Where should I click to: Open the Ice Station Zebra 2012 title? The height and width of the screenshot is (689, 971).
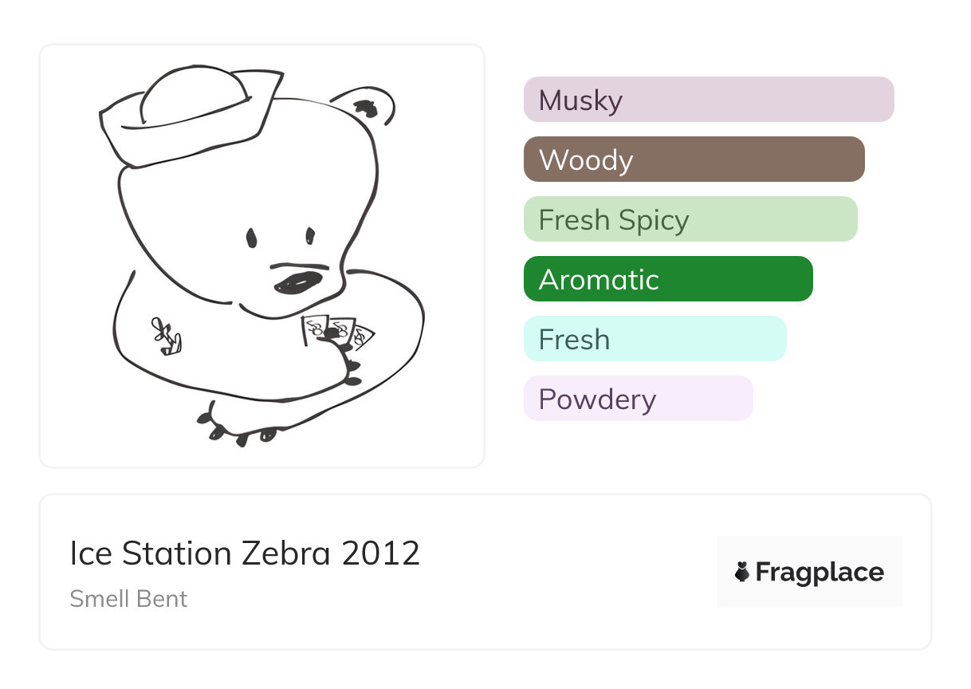245,553
